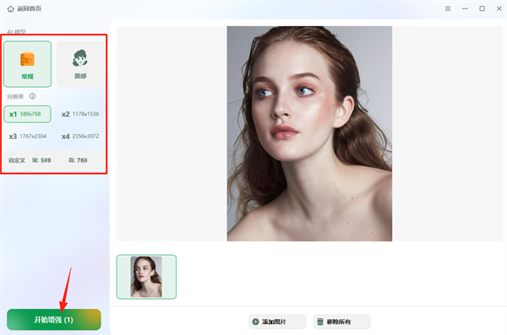Viewport: 507px width, 335px height.
Task: Click the trash icon on 移除所有
Action: [320, 321]
